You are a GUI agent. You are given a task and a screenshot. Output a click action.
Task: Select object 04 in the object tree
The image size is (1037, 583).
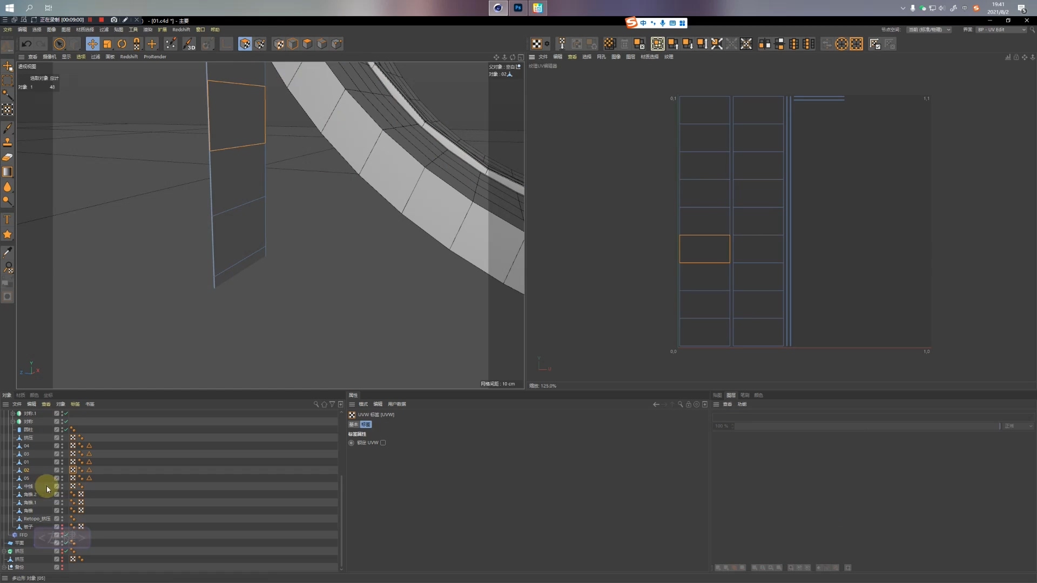click(x=26, y=446)
